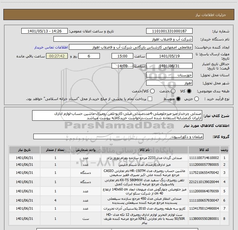Select item code 1134170013490004

click(204, 208)
